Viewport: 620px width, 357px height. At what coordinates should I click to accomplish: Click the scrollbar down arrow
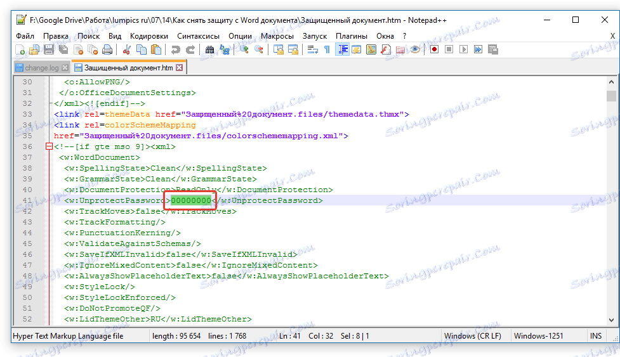[611, 320]
